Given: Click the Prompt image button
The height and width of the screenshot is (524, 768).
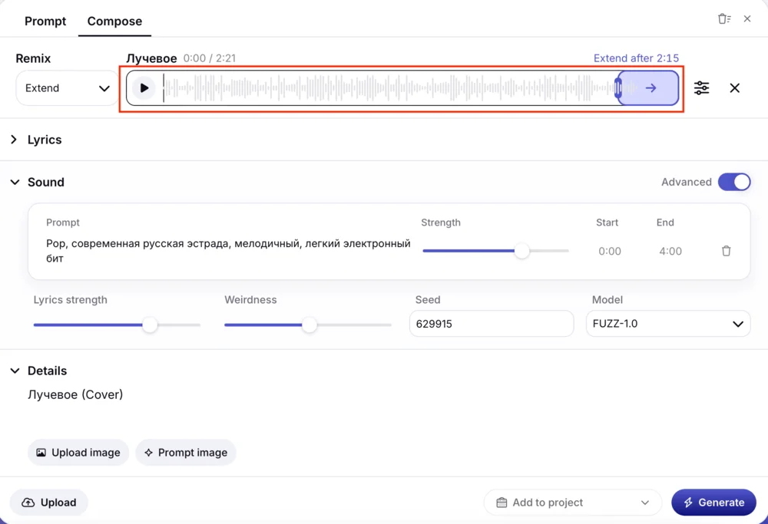Looking at the screenshot, I should [x=185, y=453].
